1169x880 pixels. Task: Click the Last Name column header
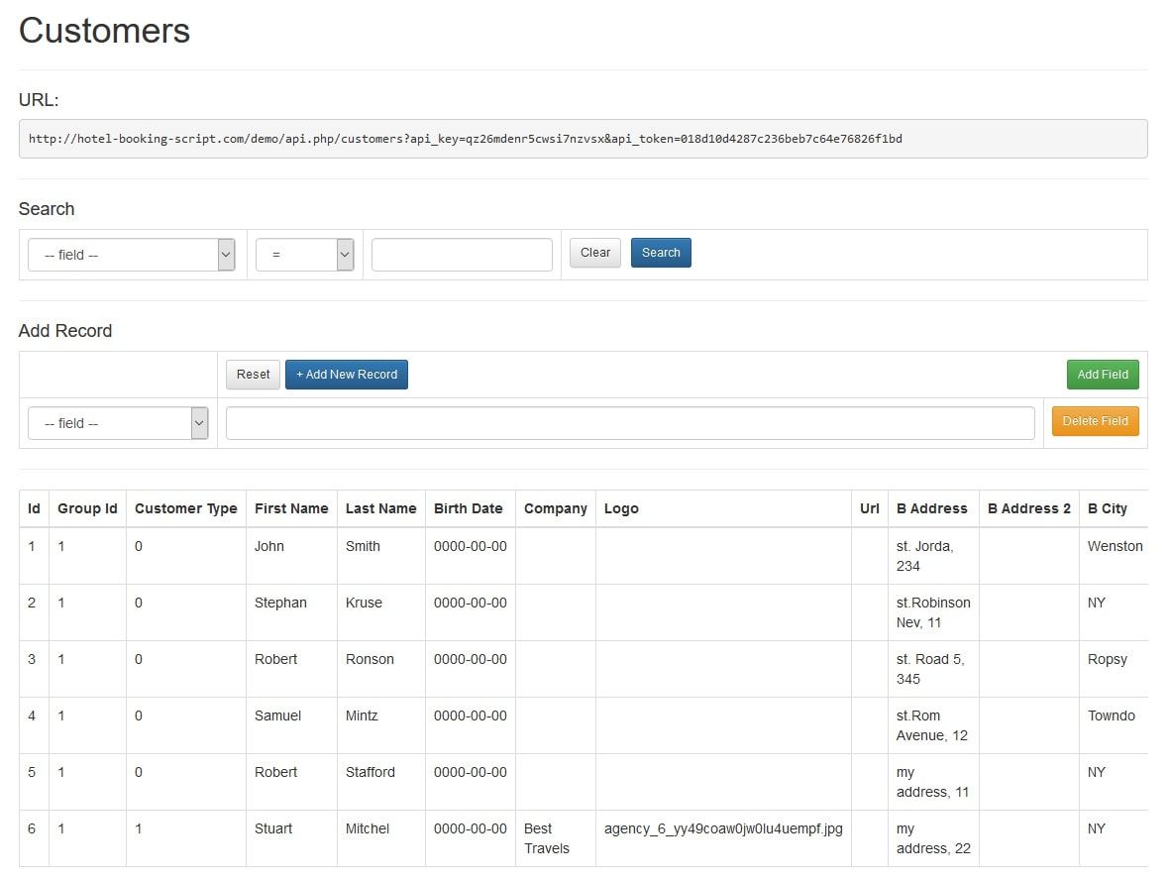tap(380, 508)
